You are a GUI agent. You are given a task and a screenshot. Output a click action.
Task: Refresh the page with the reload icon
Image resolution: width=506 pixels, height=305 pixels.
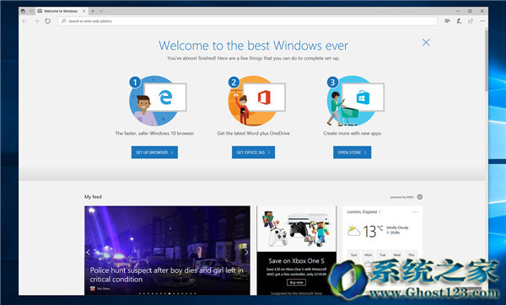(x=48, y=21)
